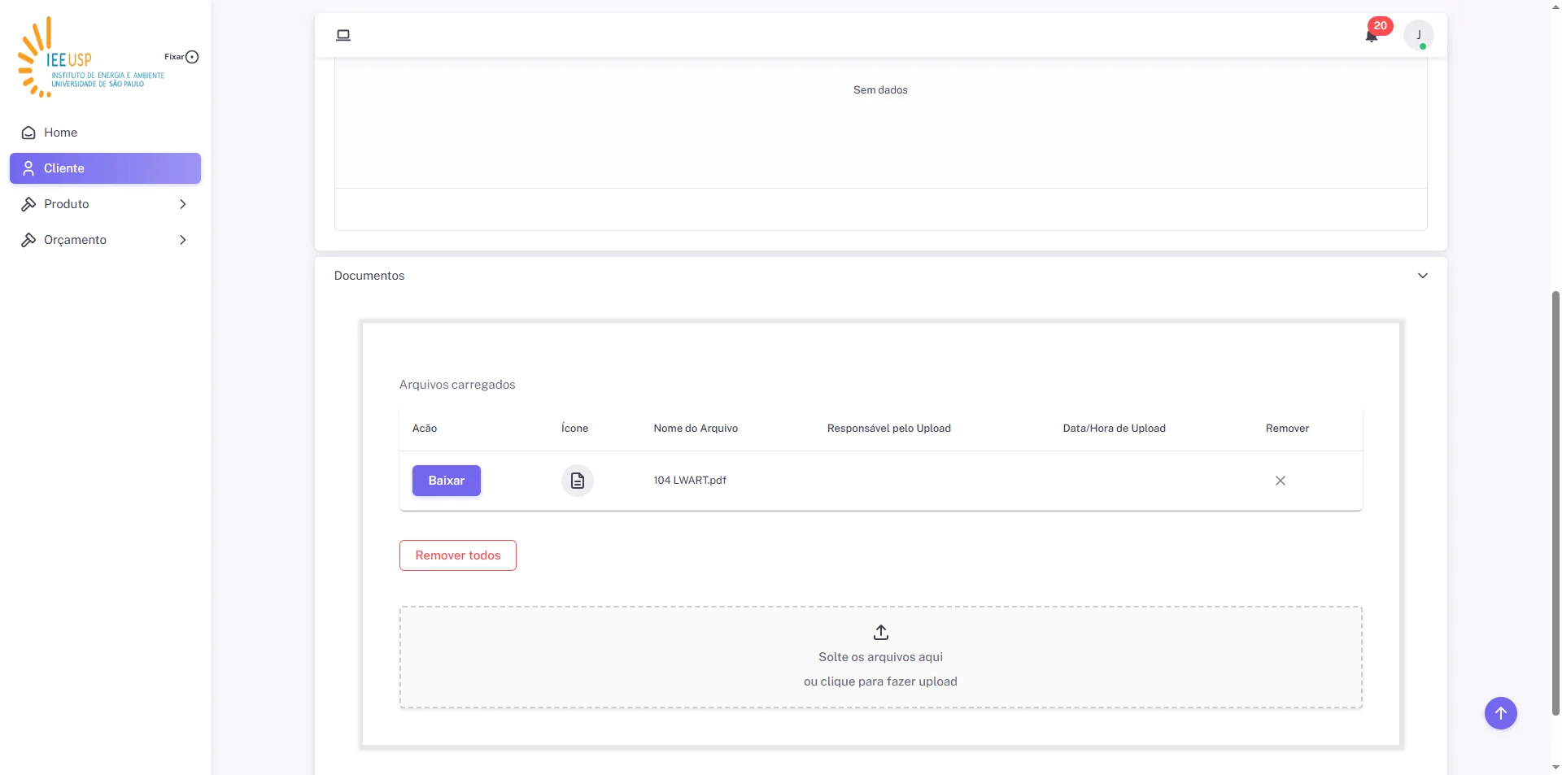Screen dimensions: 1562x775
Task: Open the Orçamento menu item
Action: (105, 240)
